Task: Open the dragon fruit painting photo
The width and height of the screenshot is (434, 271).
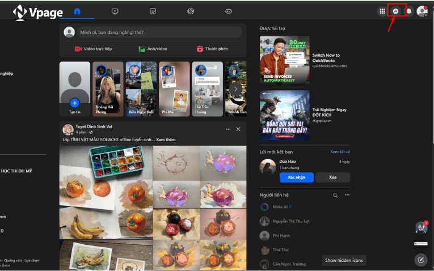Action: (200, 177)
